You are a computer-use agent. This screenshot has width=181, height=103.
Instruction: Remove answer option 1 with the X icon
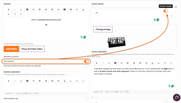pyautogui.click(x=176, y=7)
